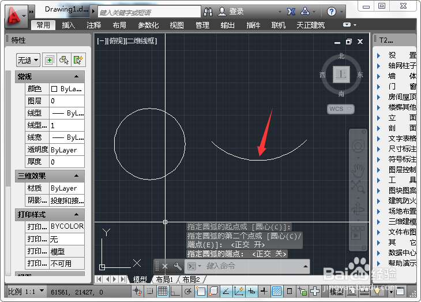Viewport: 421px width, 302px height.
Task: Click the 模型 button in status bar
Action: 337,292
